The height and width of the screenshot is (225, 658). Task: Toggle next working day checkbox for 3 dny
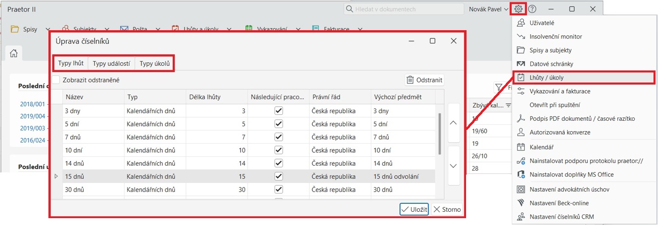279,111
